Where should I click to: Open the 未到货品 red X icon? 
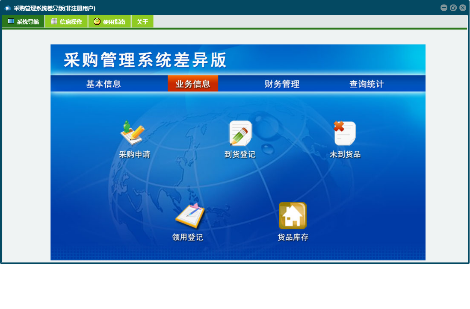pyautogui.click(x=345, y=133)
